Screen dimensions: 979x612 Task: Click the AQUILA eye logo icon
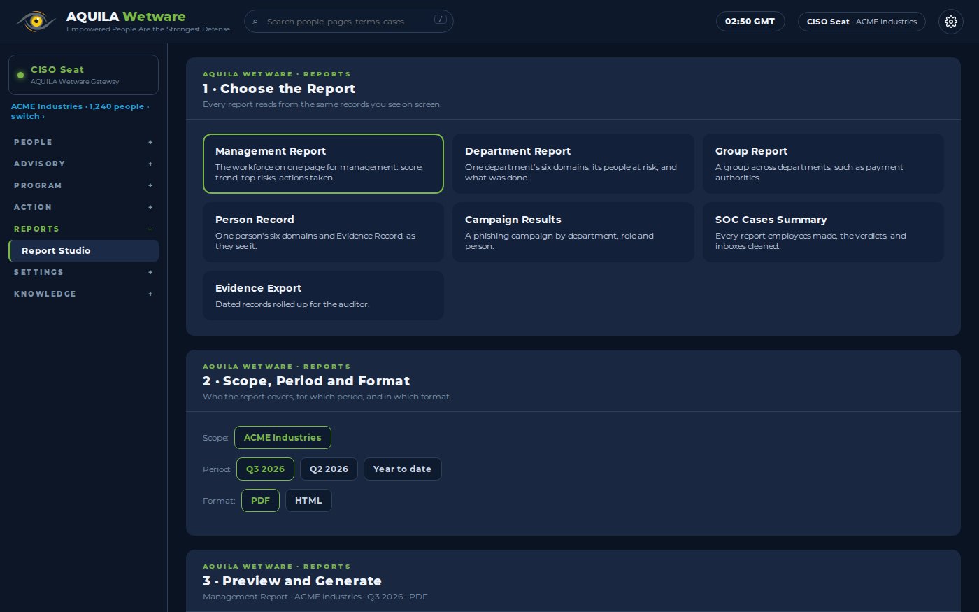pyautogui.click(x=36, y=22)
